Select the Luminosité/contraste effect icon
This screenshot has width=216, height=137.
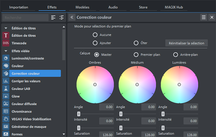pos(6,58)
